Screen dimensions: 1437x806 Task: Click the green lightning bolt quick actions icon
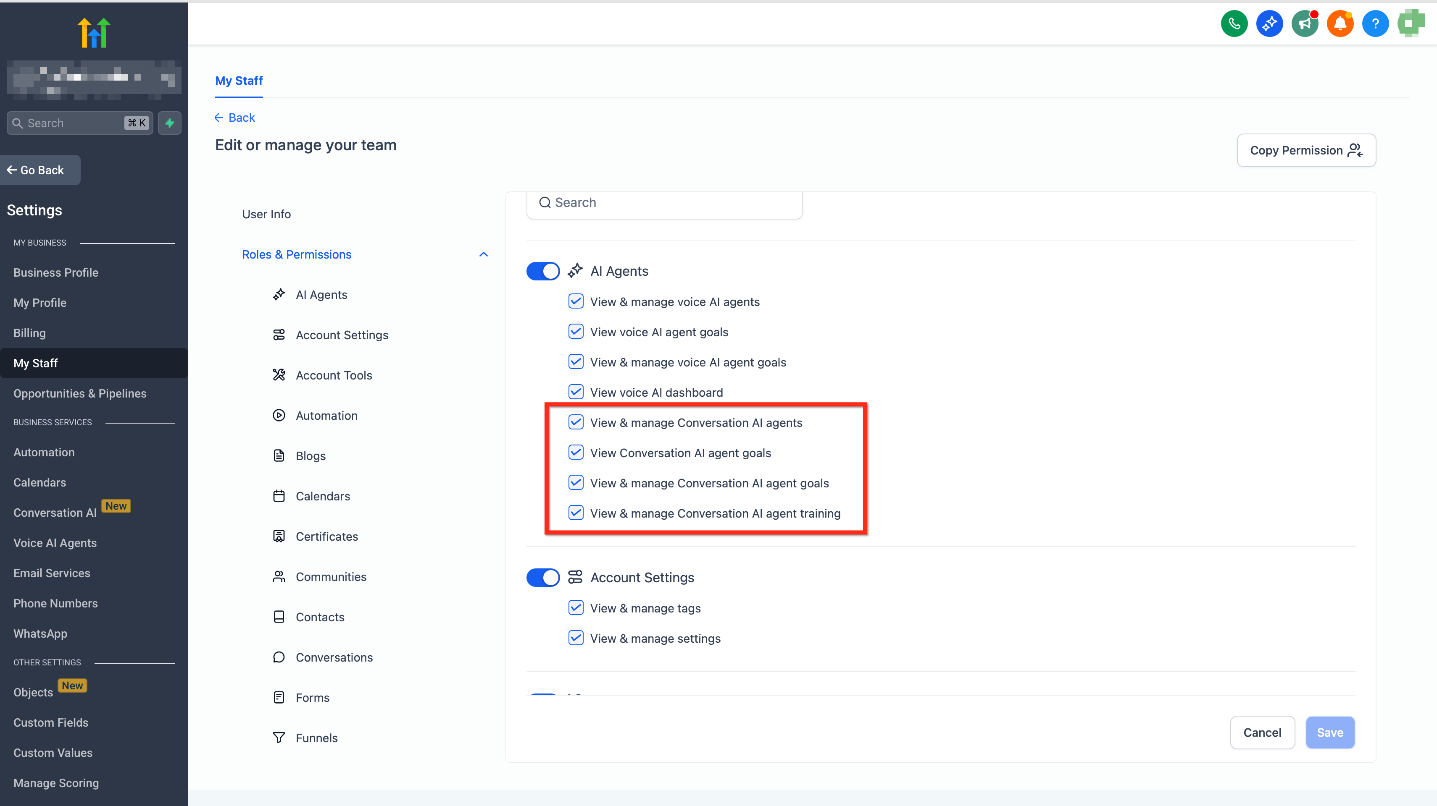pos(170,123)
